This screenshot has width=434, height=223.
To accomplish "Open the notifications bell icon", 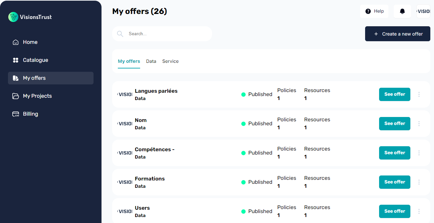I will pos(402,11).
